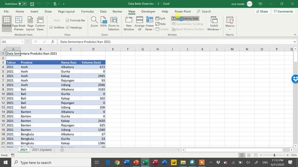Open Macro recording status bar icon
This screenshot has width=298, height=167.
(13, 155)
